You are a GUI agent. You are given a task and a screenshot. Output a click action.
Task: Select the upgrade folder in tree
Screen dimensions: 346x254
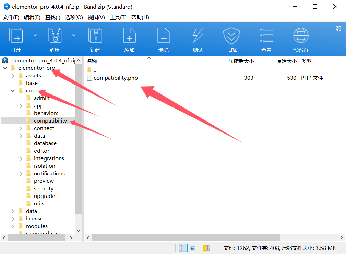pyautogui.click(x=45, y=196)
